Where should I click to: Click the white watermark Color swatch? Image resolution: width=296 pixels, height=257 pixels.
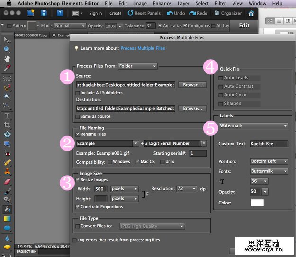click(x=257, y=203)
